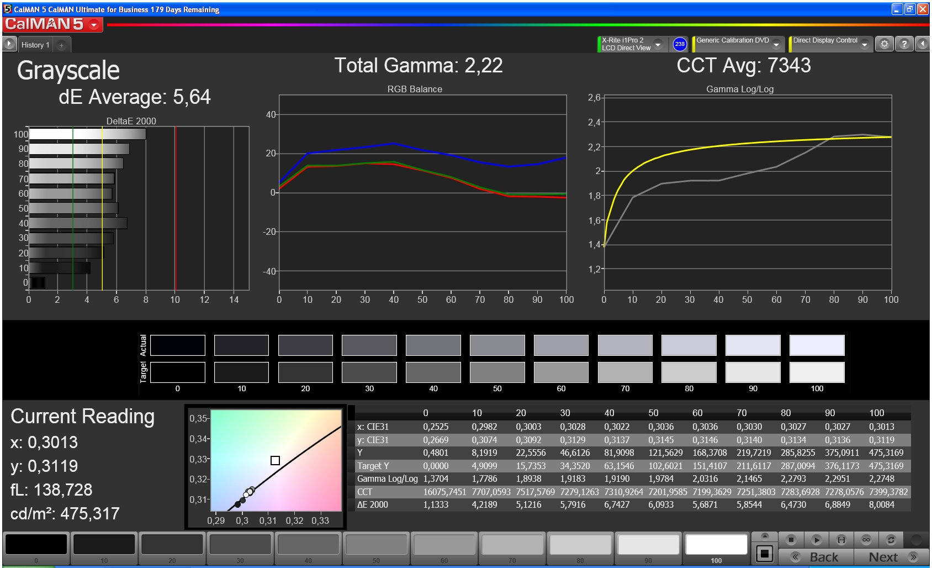The image size is (932, 568).
Task: Click the play read series icon
Action: click(x=817, y=539)
